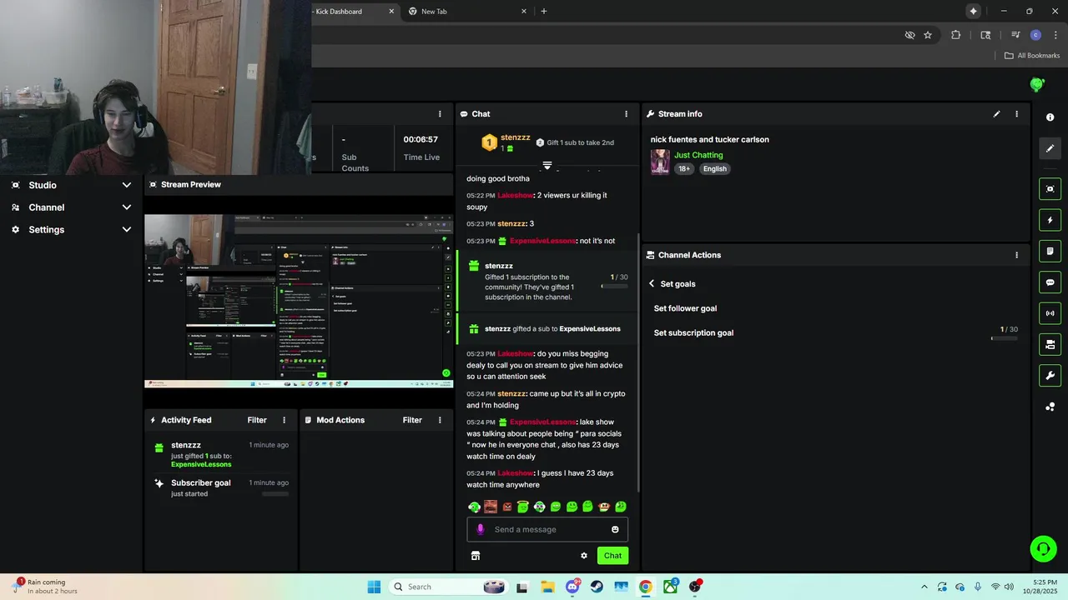This screenshot has height=600, width=1068.
Task: Toggle the camera panel icon in the sidebar
Action: [x=1050, y=344]
